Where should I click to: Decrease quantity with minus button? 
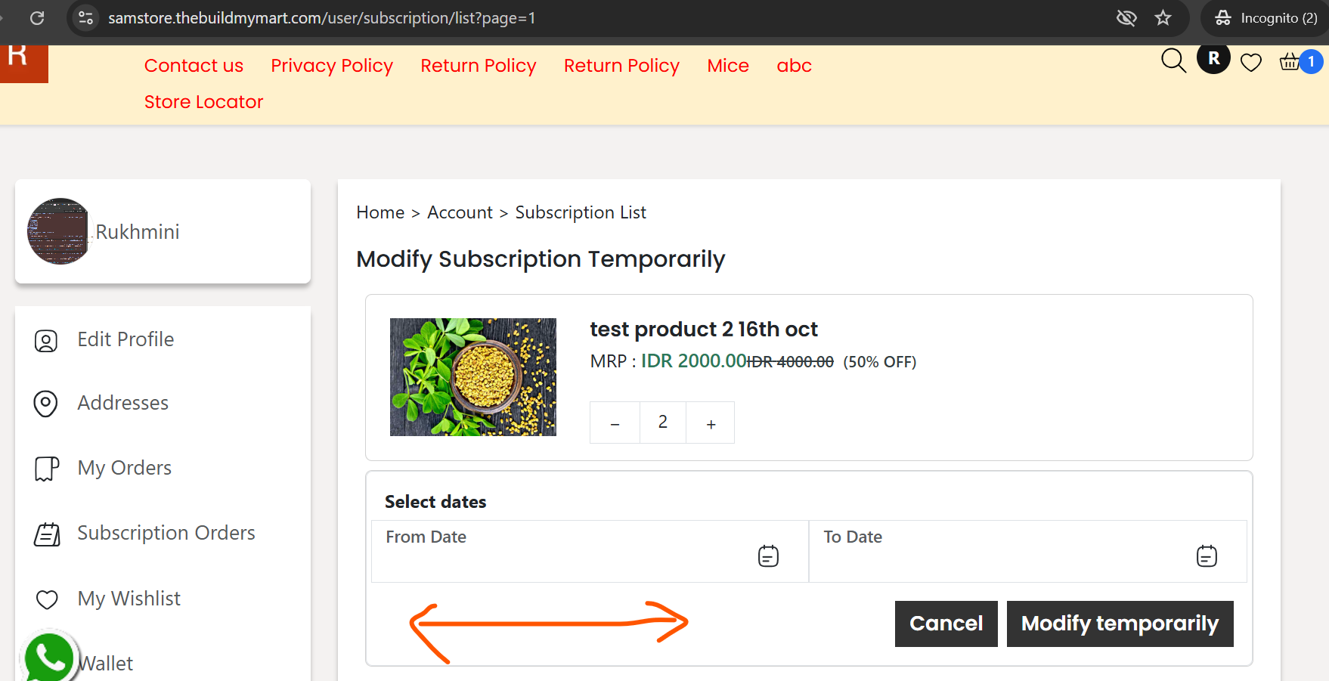click(615, 423)
